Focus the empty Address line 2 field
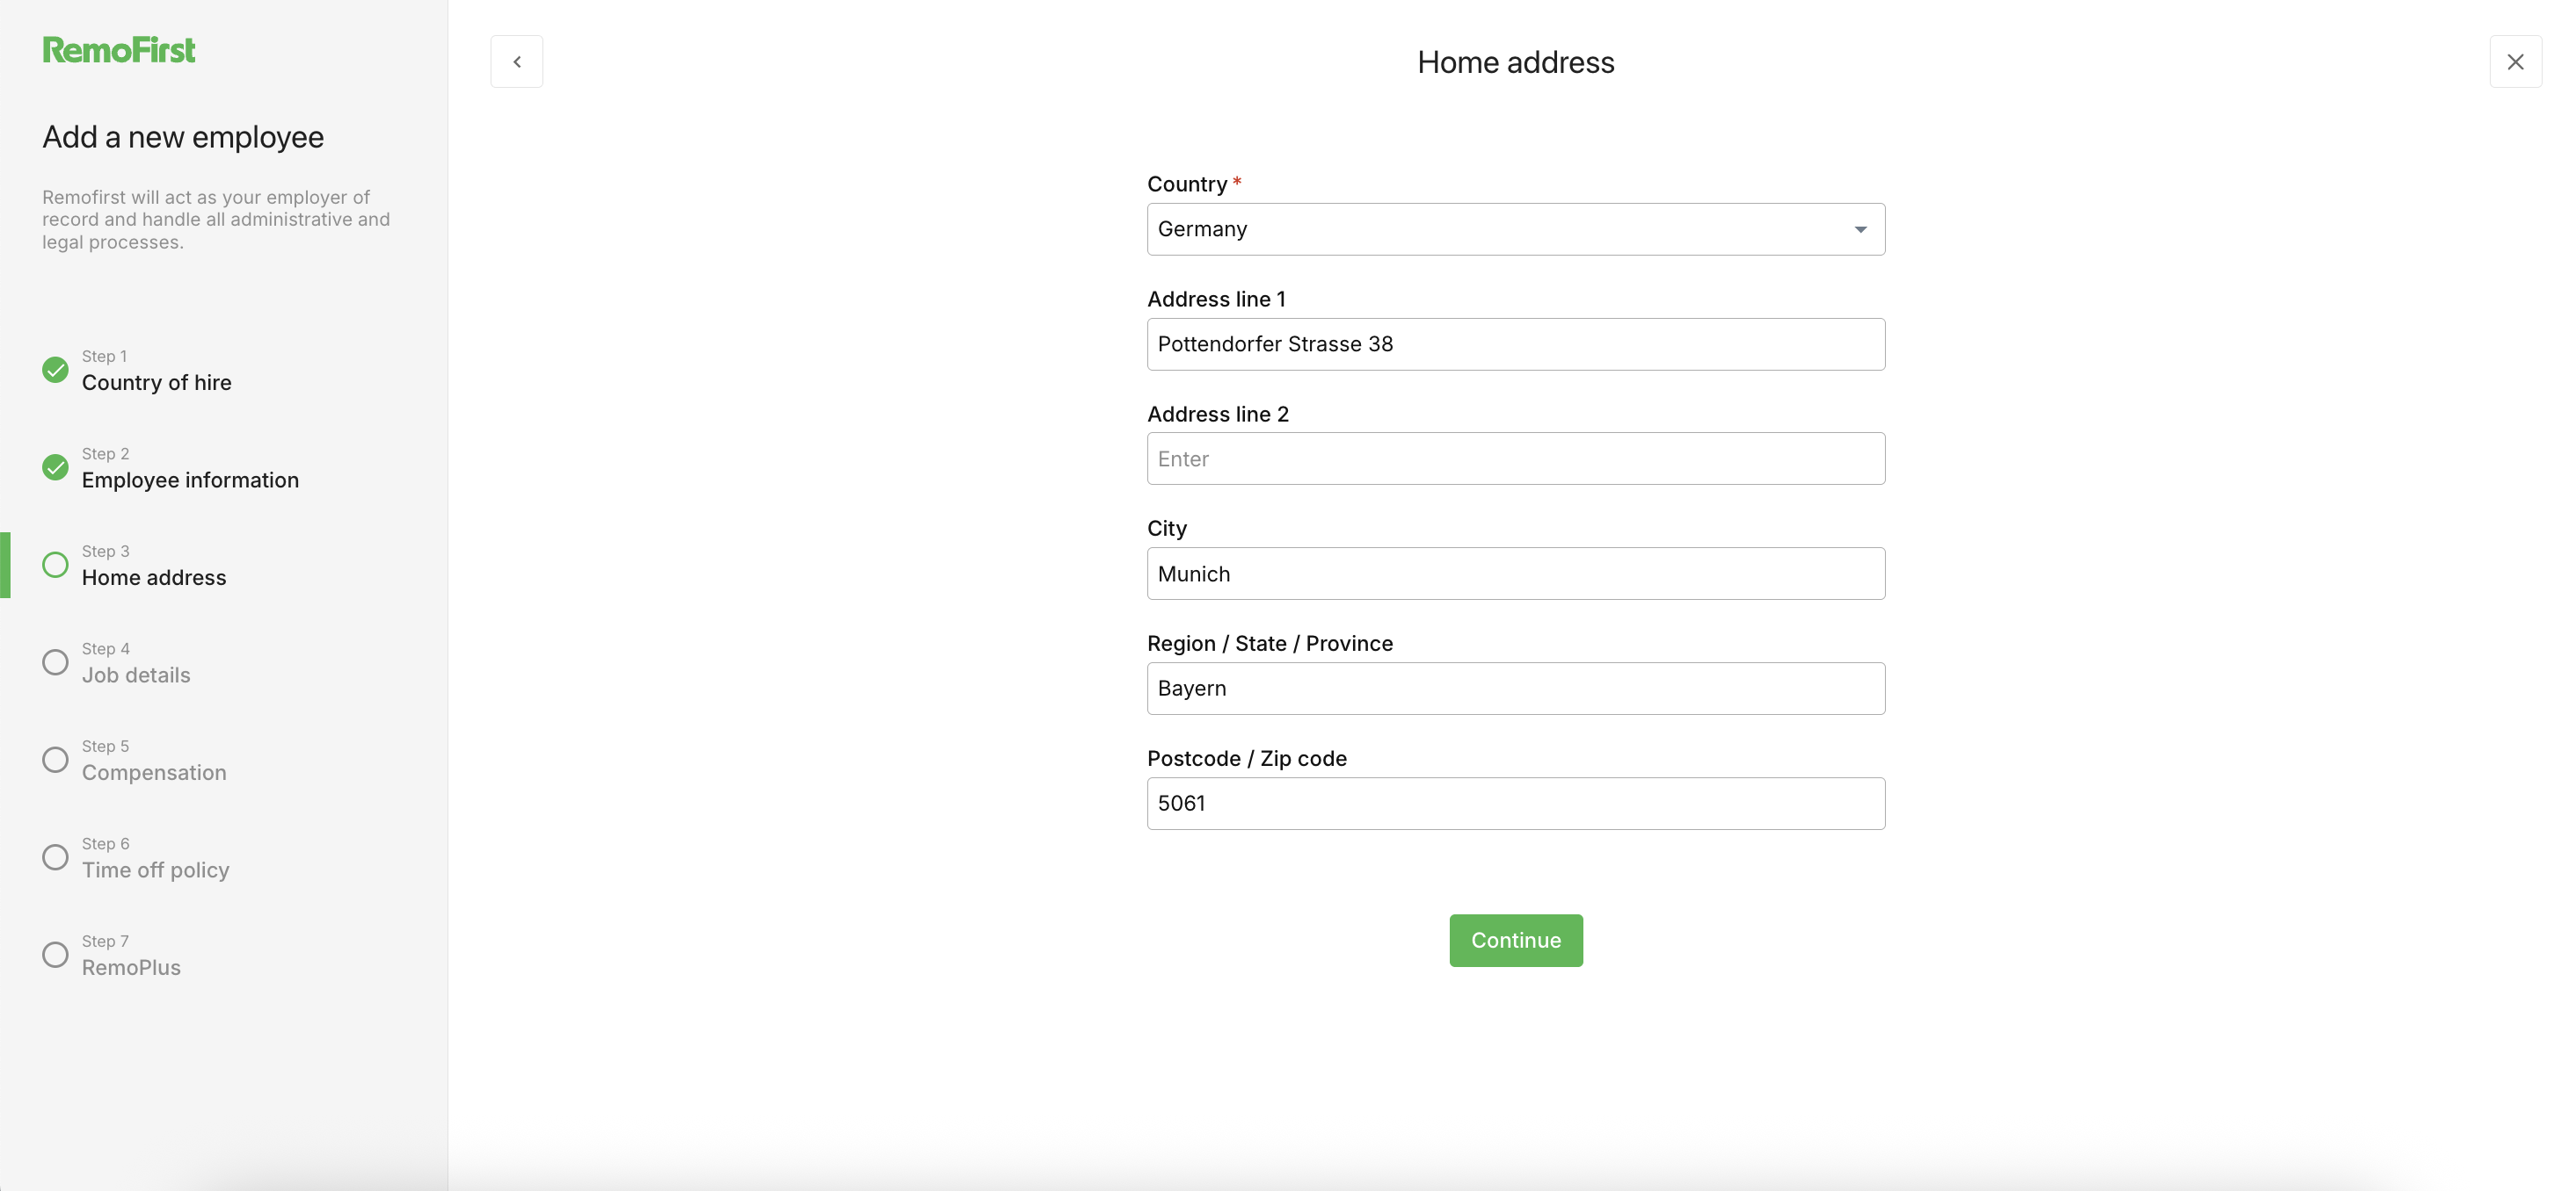This screenshot has width=2576, height=1191. [x=1516, y=458]
